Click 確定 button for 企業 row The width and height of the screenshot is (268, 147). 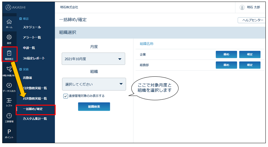pos(250,54)
